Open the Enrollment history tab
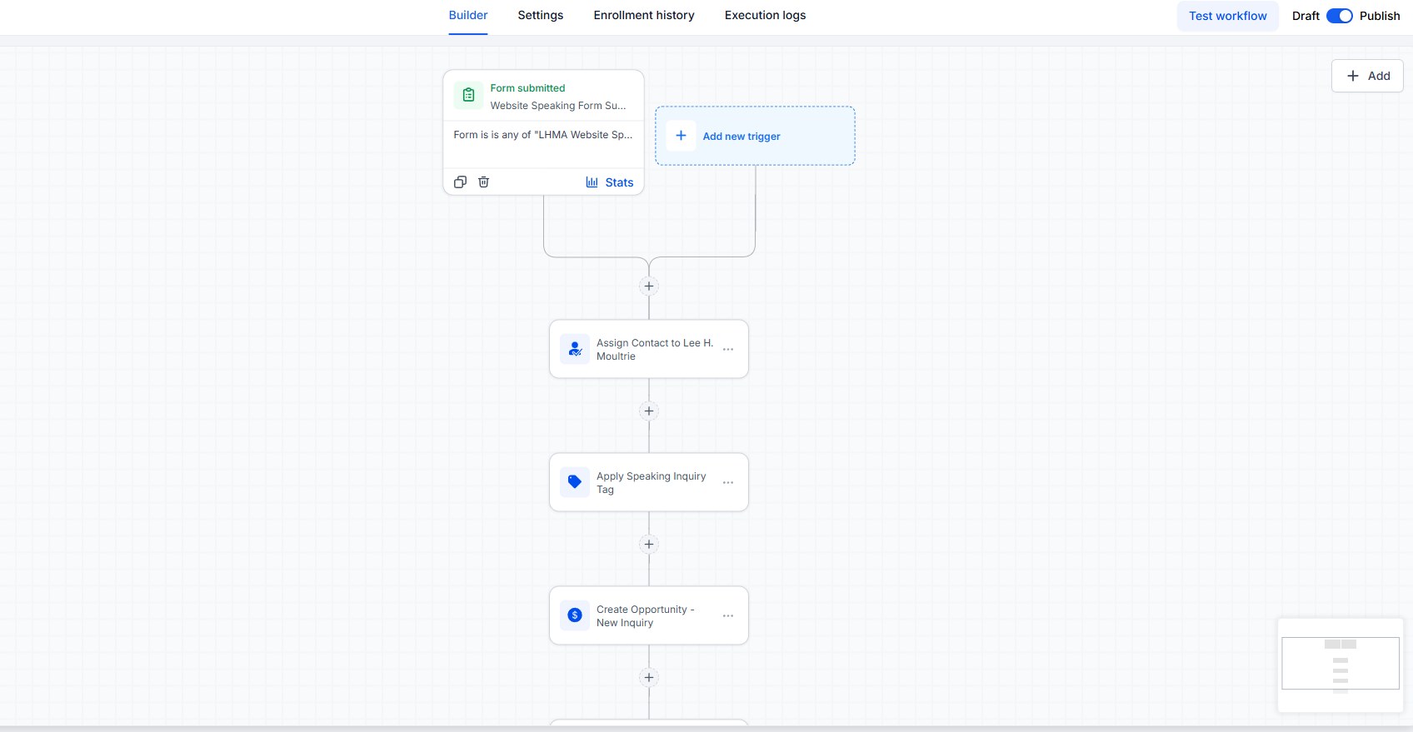Image resolution: width=1413 pixels, height=732 pixels. (x=644, y=15)
